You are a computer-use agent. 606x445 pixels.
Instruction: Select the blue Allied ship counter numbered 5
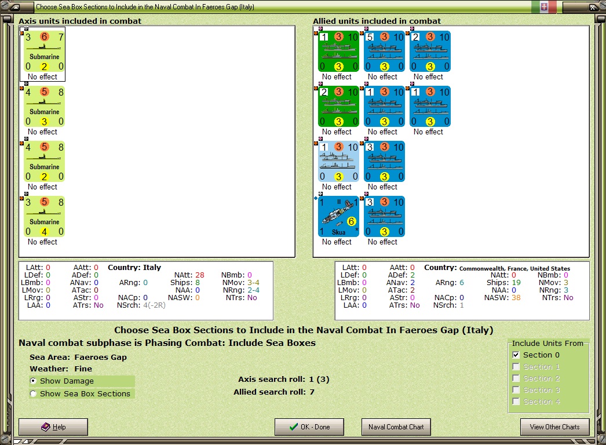[x=384, y=52]
